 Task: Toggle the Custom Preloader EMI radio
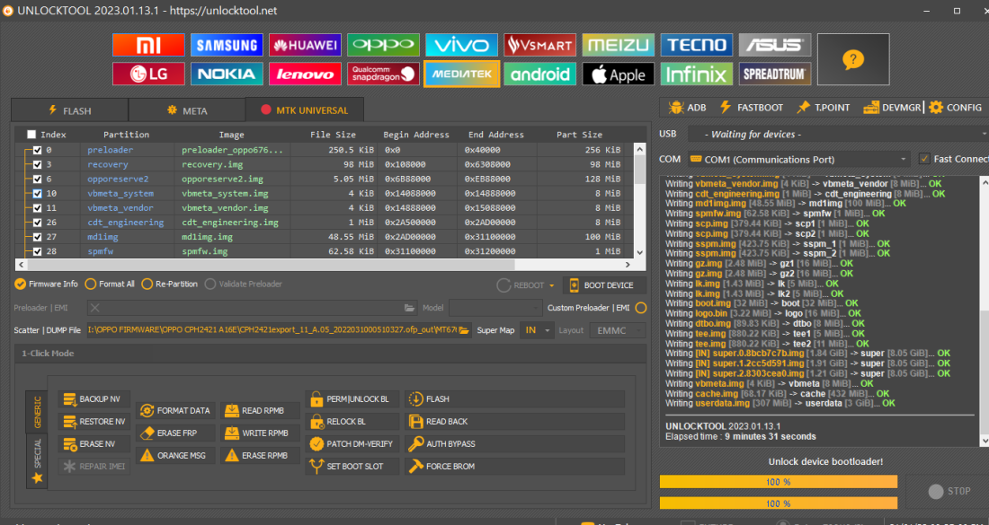(641, 308)
